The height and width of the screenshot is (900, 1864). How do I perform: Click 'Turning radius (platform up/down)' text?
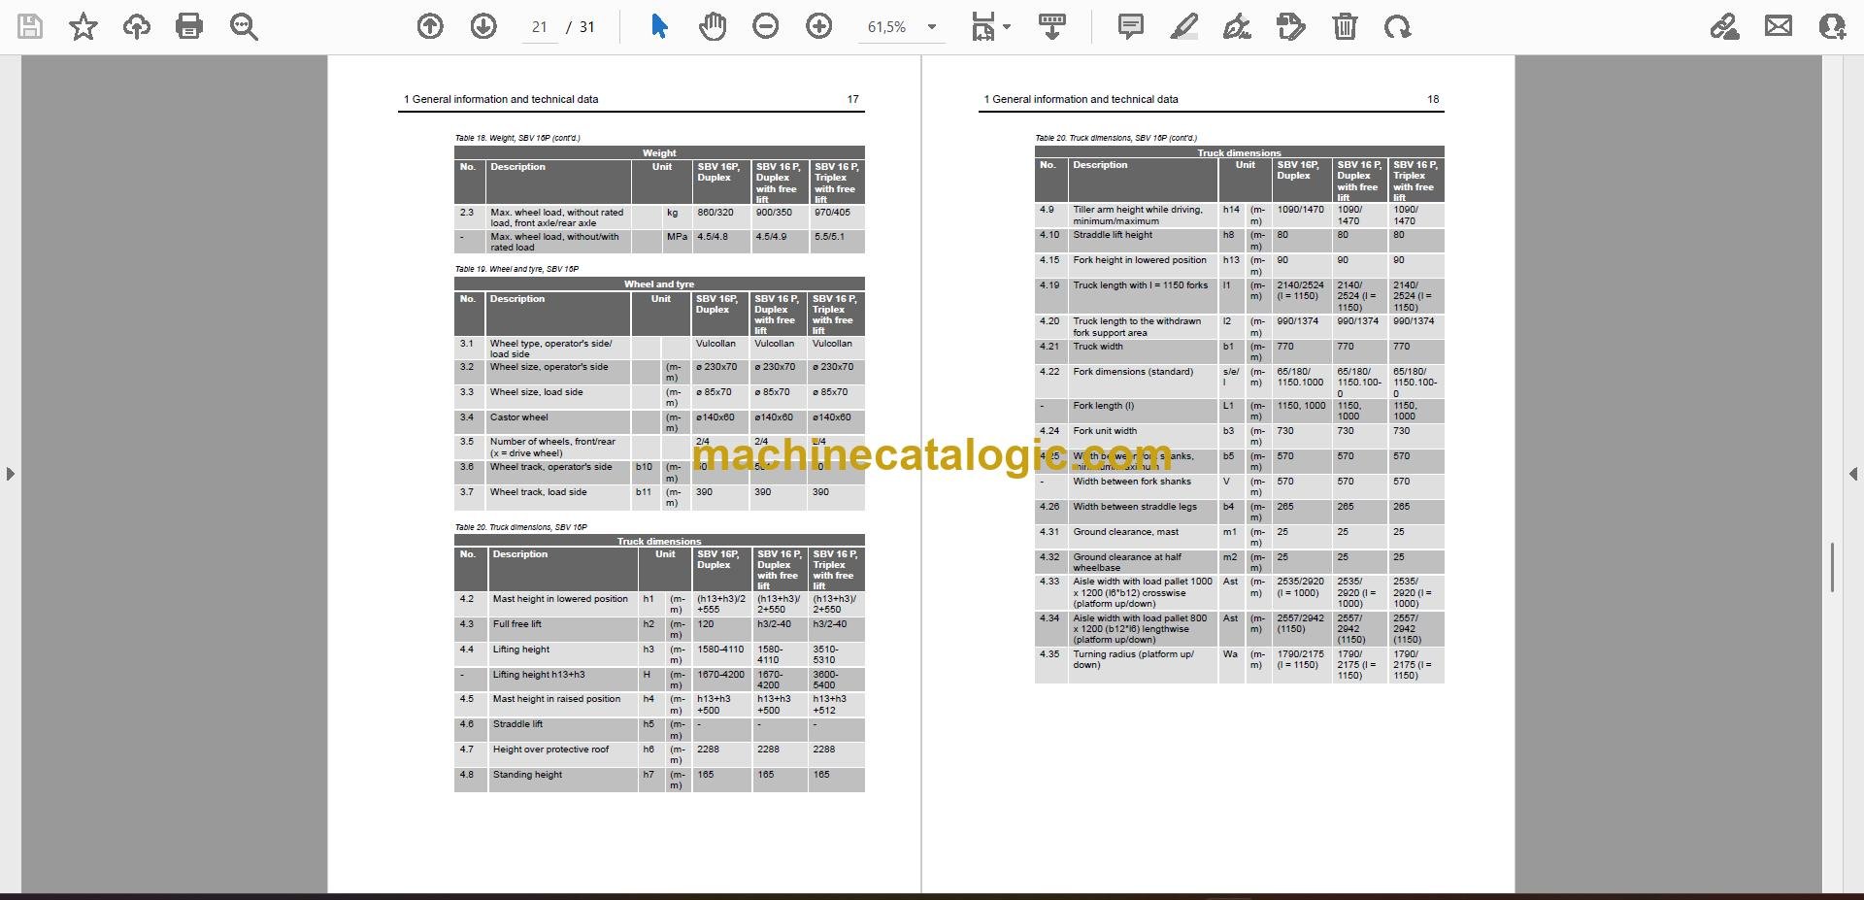click(x=1133, y=659)
